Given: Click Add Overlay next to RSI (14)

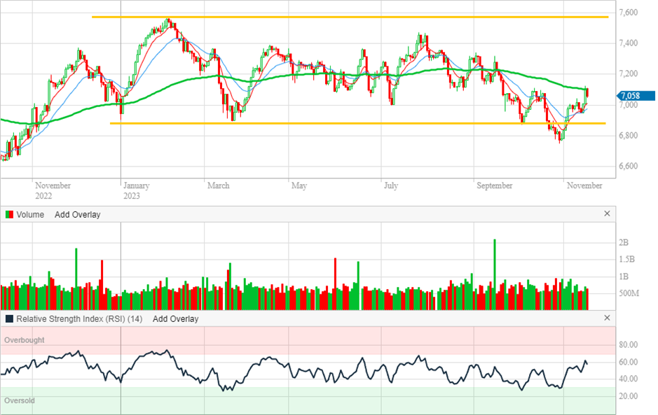Looking at the screenshot, I should click(175, 318).
